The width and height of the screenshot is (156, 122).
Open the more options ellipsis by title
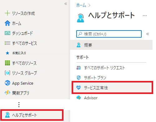tap(145, 16)
